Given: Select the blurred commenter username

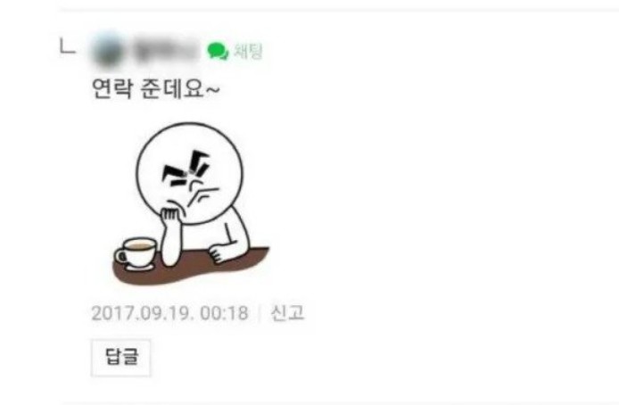Looking at the screenshot, I should tap(166, 52).
